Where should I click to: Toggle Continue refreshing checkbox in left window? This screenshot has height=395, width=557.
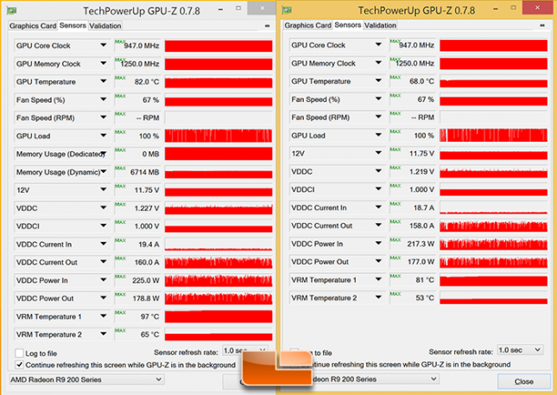pyautogui.click(x=19, y=365)
